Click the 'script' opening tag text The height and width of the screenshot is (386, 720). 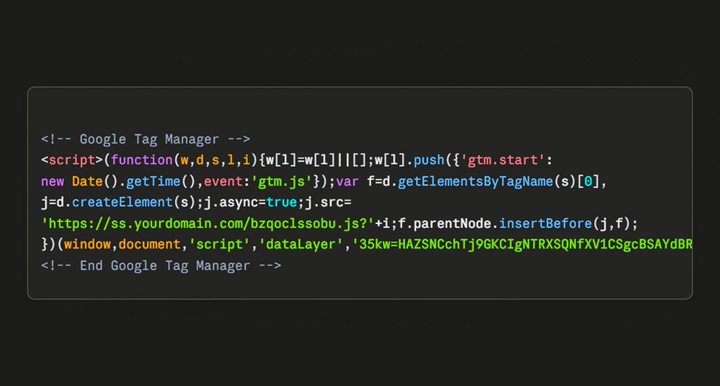click(x=72, y=160)
